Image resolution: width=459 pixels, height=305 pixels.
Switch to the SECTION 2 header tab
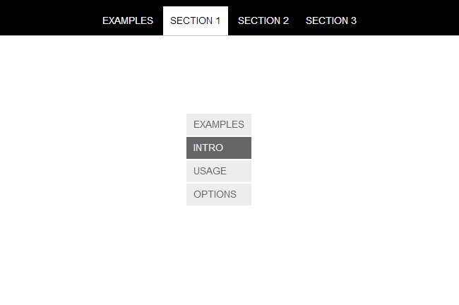pyautogui.click(x=263, y=20)
